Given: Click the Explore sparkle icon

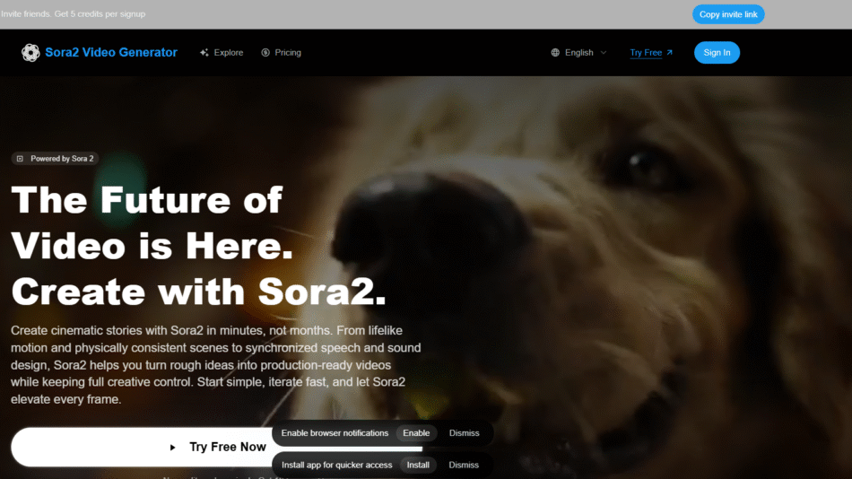Looking at the screenshot, I should (204, 53).
